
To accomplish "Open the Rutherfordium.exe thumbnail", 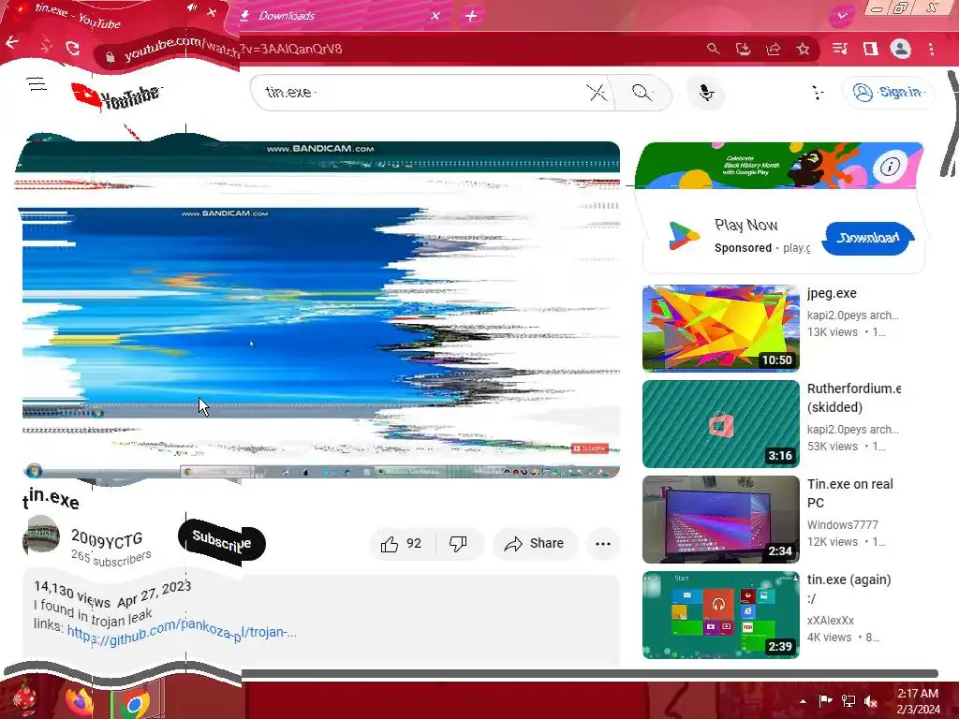I will tap(721, 424).
